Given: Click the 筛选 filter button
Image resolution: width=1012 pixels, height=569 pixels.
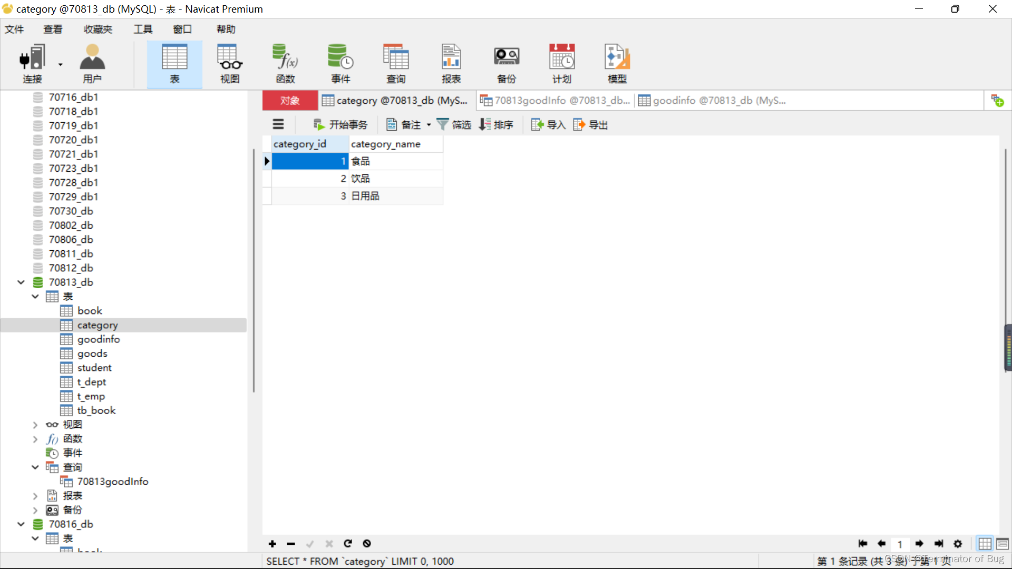Looking at the screenshot, I should [454, 124].
